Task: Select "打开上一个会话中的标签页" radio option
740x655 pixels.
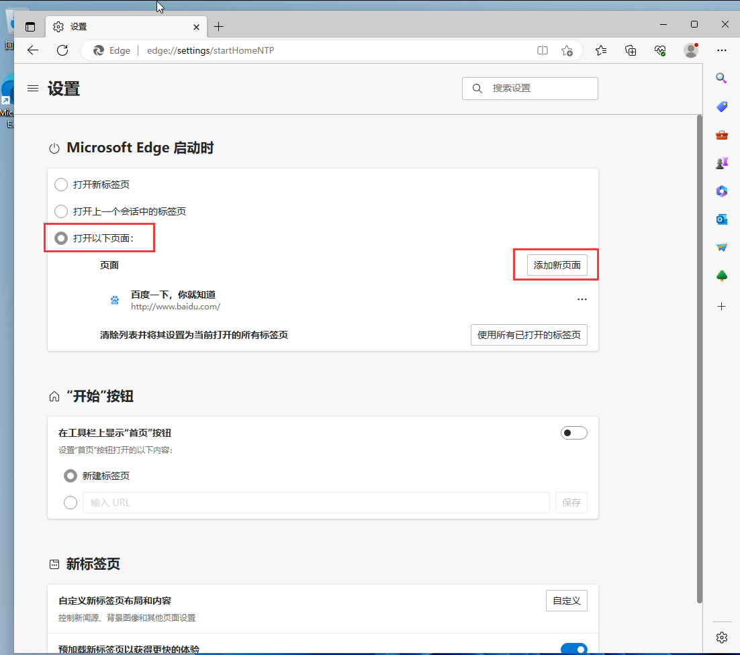Action: pos(61,211)
